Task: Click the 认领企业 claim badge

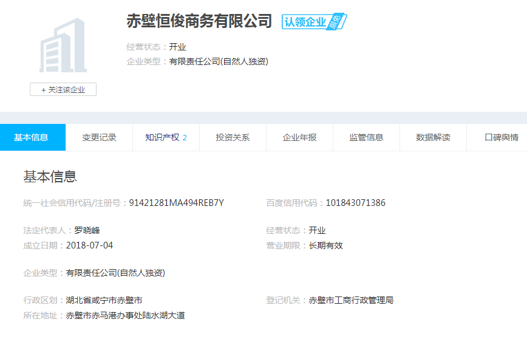Action: pos(313,22)
